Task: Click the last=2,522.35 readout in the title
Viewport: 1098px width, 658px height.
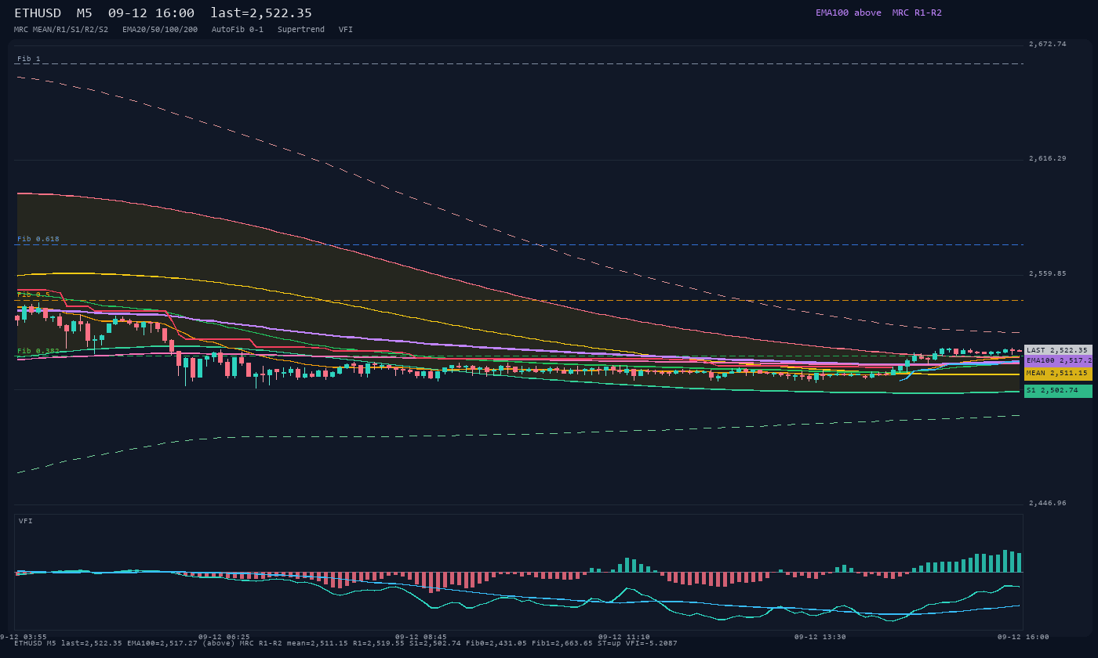Action: (261, 13)
